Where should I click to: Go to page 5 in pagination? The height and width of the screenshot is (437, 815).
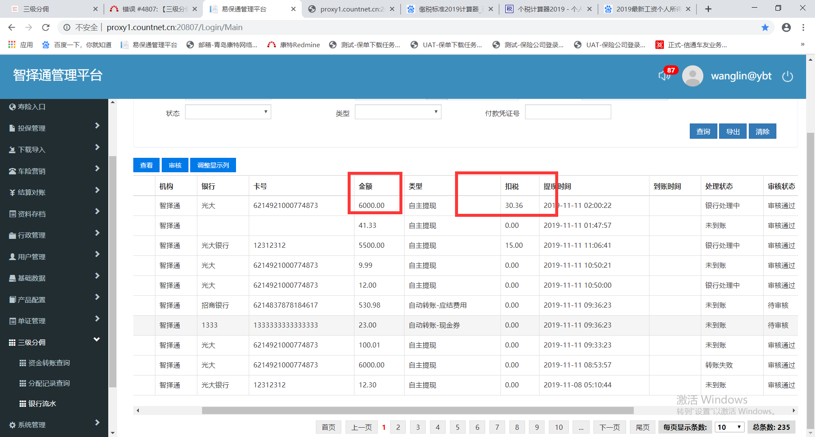pyautogui.click(x=457, y=427)
